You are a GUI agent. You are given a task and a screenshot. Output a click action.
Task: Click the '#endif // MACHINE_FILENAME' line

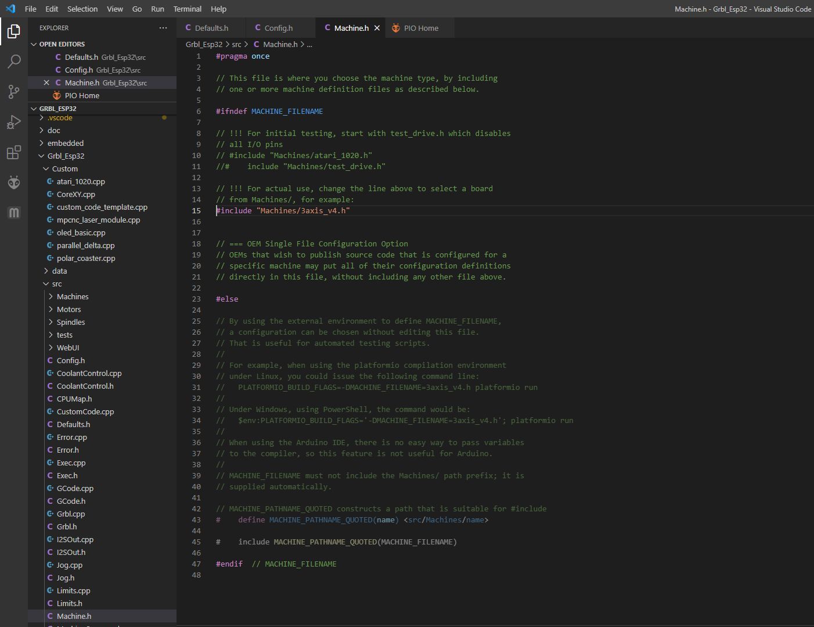coord(276,564)
